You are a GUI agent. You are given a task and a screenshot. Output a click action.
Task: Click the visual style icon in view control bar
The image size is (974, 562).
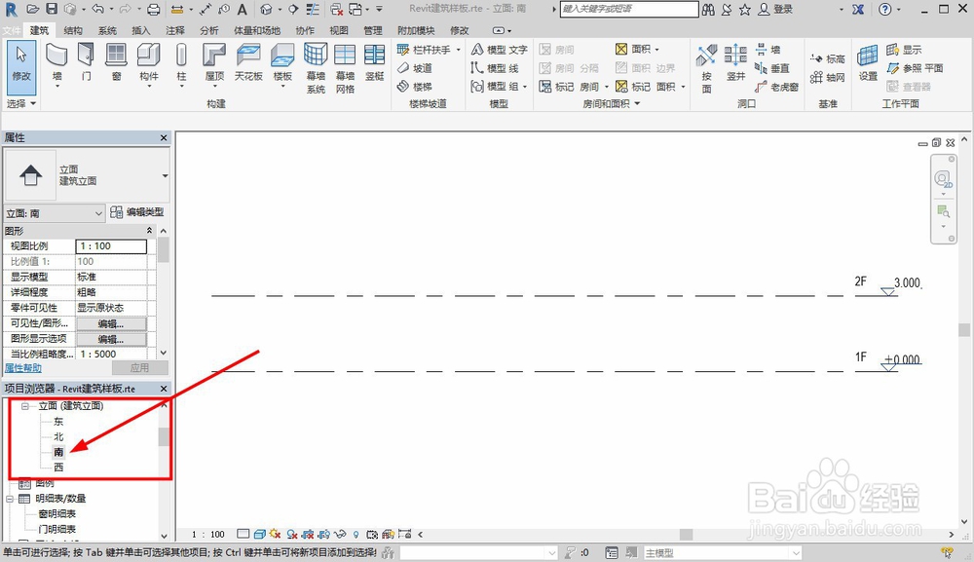pos(260,534)
